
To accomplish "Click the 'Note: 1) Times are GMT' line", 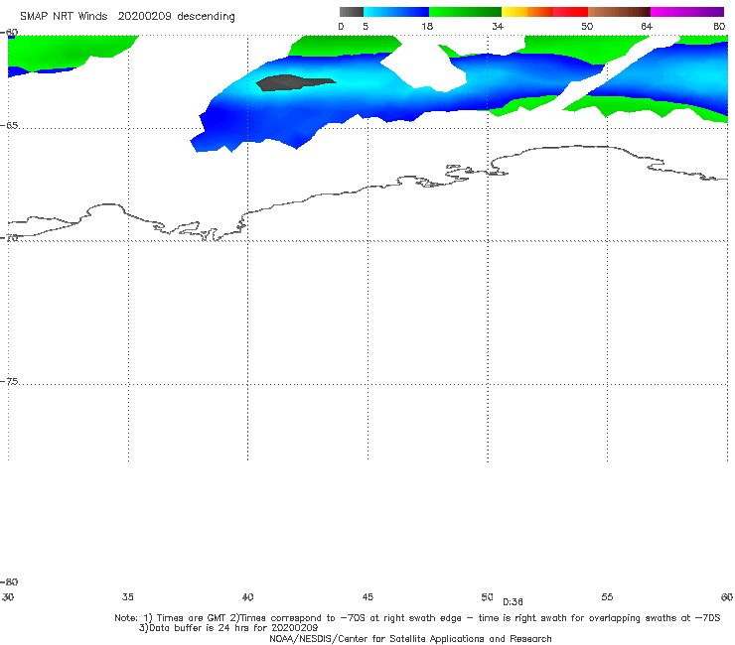I will (417, 618).
